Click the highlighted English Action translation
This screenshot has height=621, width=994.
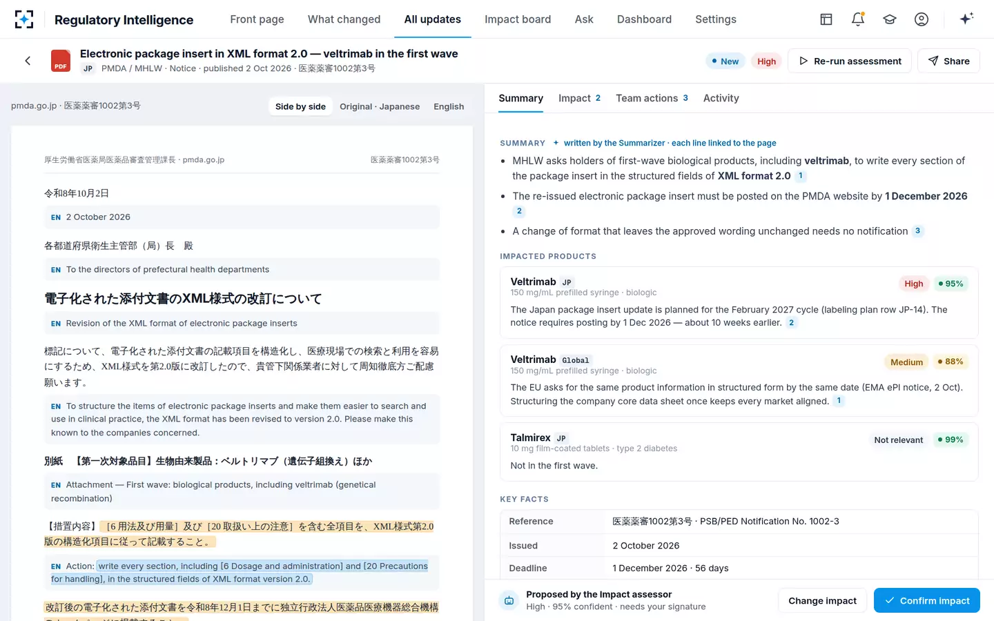pyautogui.click(x=240, y=573)
